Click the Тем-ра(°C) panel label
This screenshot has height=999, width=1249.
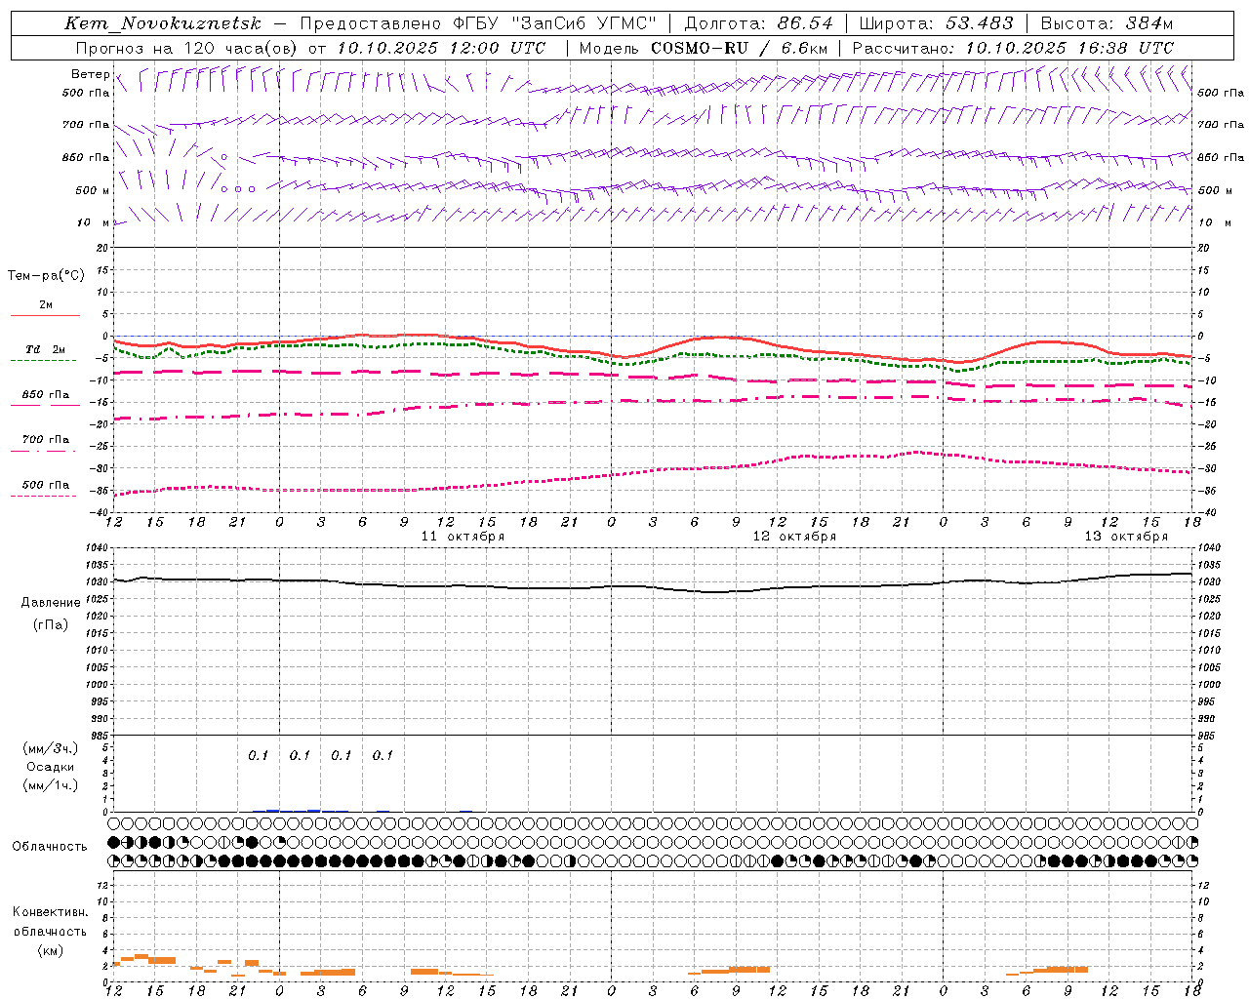[x=46, y=276]
